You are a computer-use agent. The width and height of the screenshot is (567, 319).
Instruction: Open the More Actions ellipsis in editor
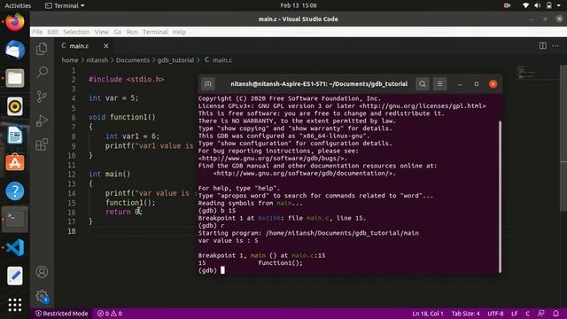click(x=555, y=46)
